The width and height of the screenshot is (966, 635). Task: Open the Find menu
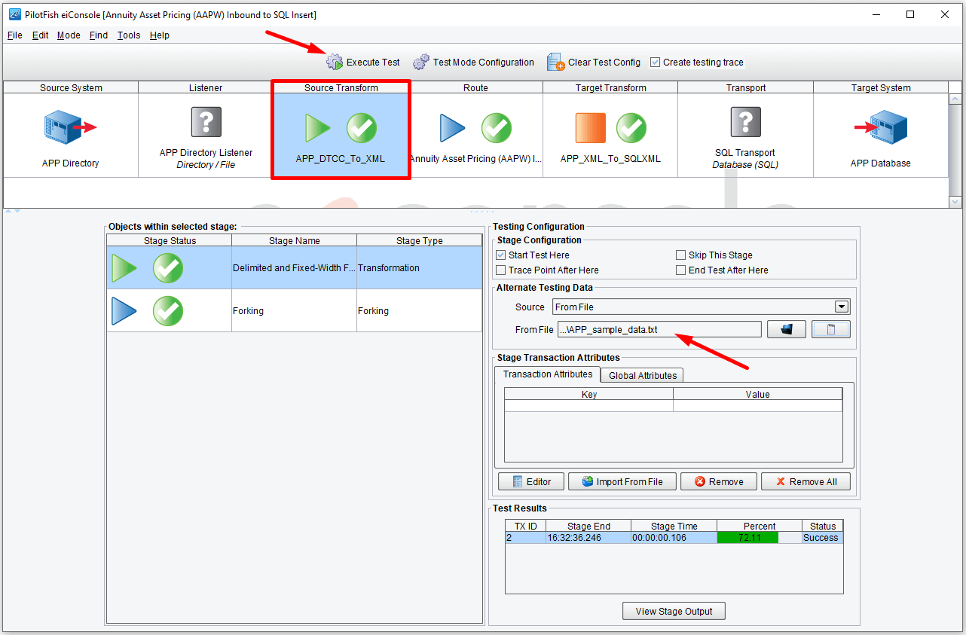pos(99,35)
